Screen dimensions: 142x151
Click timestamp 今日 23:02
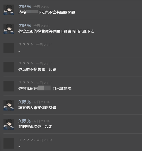point(41,7)
